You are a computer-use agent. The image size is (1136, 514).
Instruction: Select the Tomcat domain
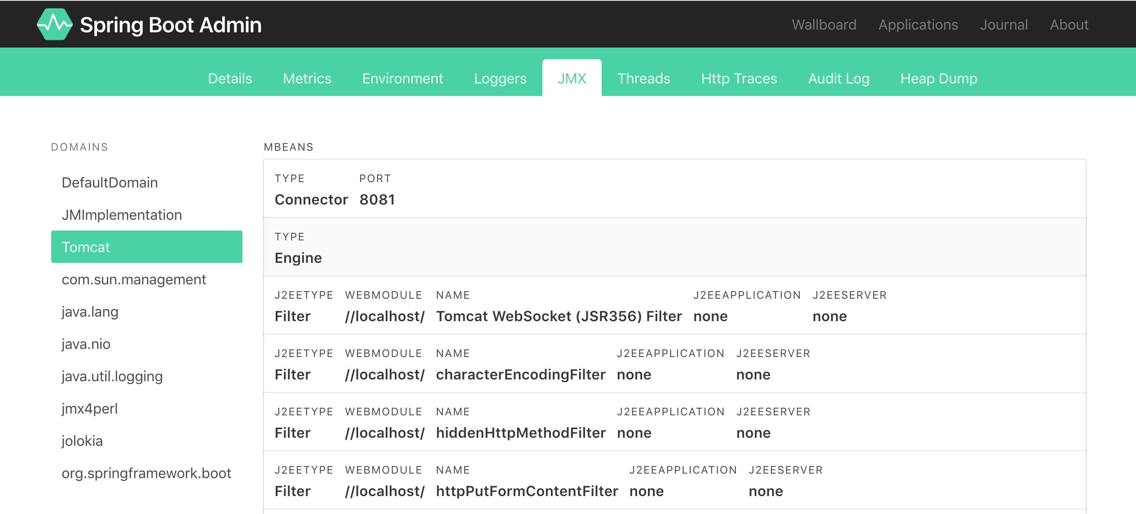point(147,247)
